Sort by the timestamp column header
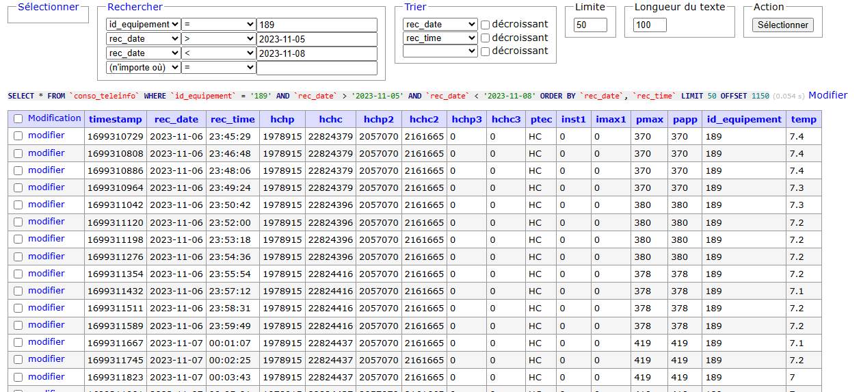The width and height of the screenshot is (861, 392). tap(116, 119)
